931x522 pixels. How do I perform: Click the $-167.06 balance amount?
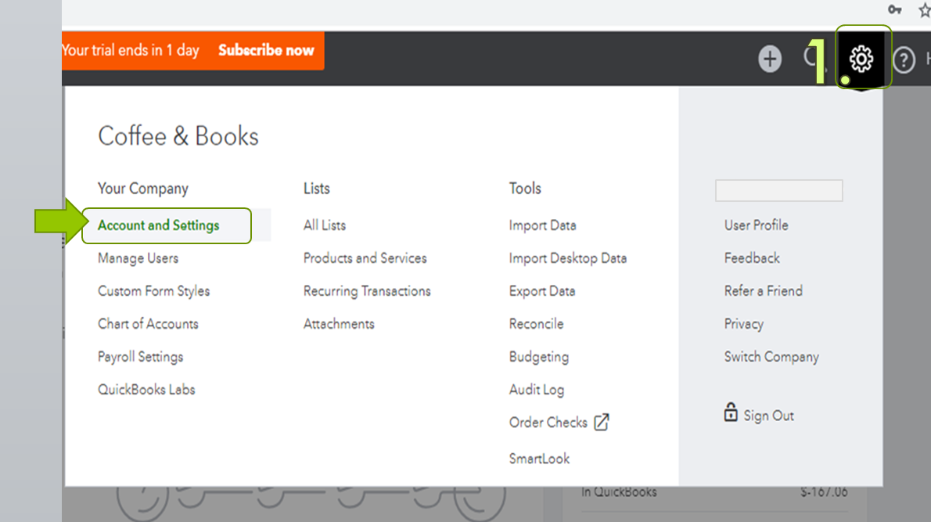pyautogui.click(x=824, y=491)
